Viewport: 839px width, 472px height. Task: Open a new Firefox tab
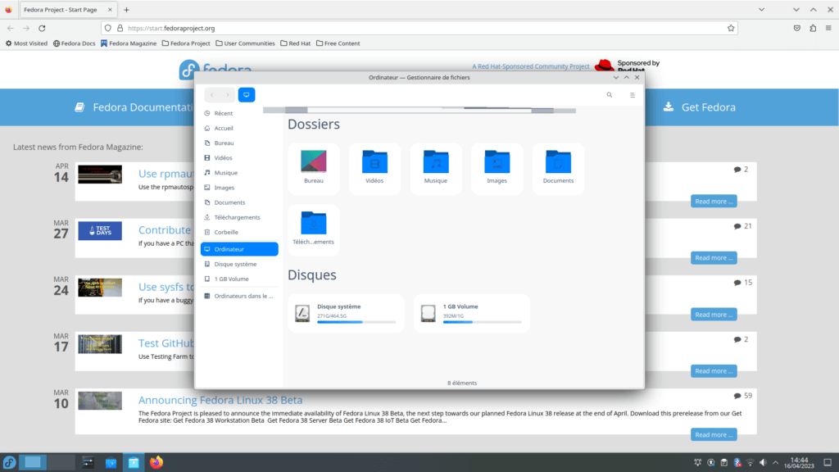pyautogui.click(x=126, y=10)
